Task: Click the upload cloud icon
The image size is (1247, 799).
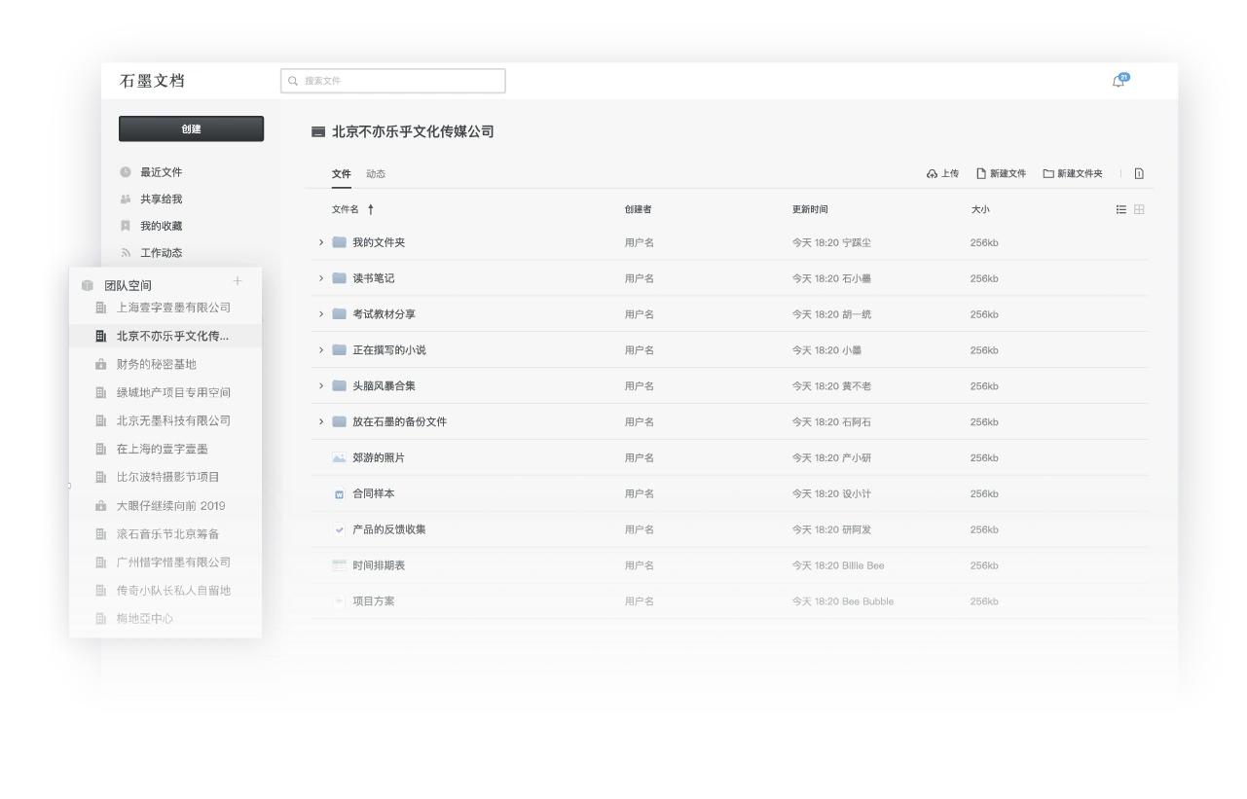Action: (x=932, y=174)
